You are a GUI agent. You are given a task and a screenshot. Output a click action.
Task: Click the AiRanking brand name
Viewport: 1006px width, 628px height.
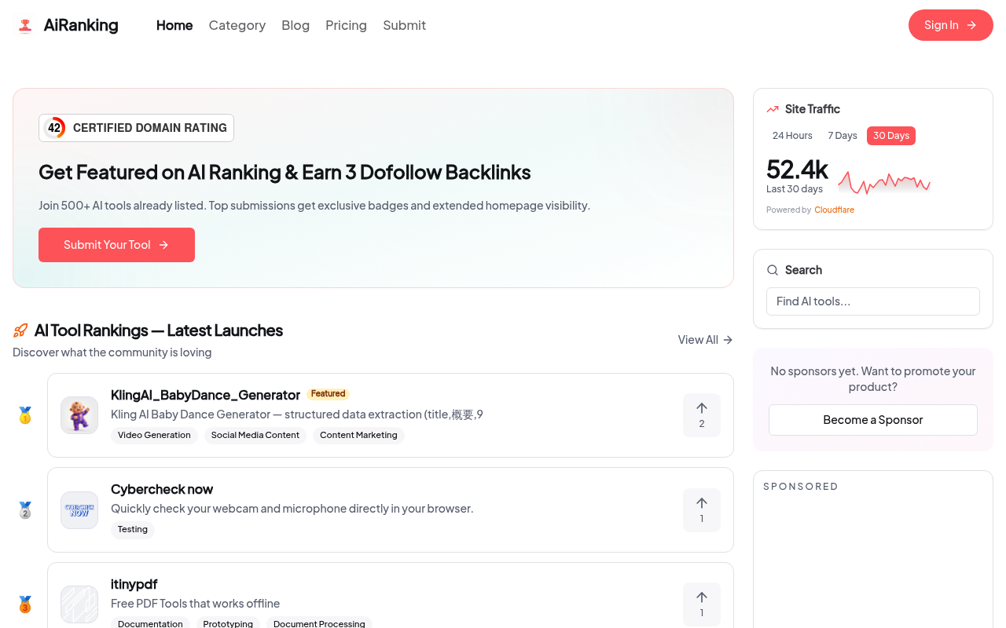pyautogui.click(x=81, y=25)
